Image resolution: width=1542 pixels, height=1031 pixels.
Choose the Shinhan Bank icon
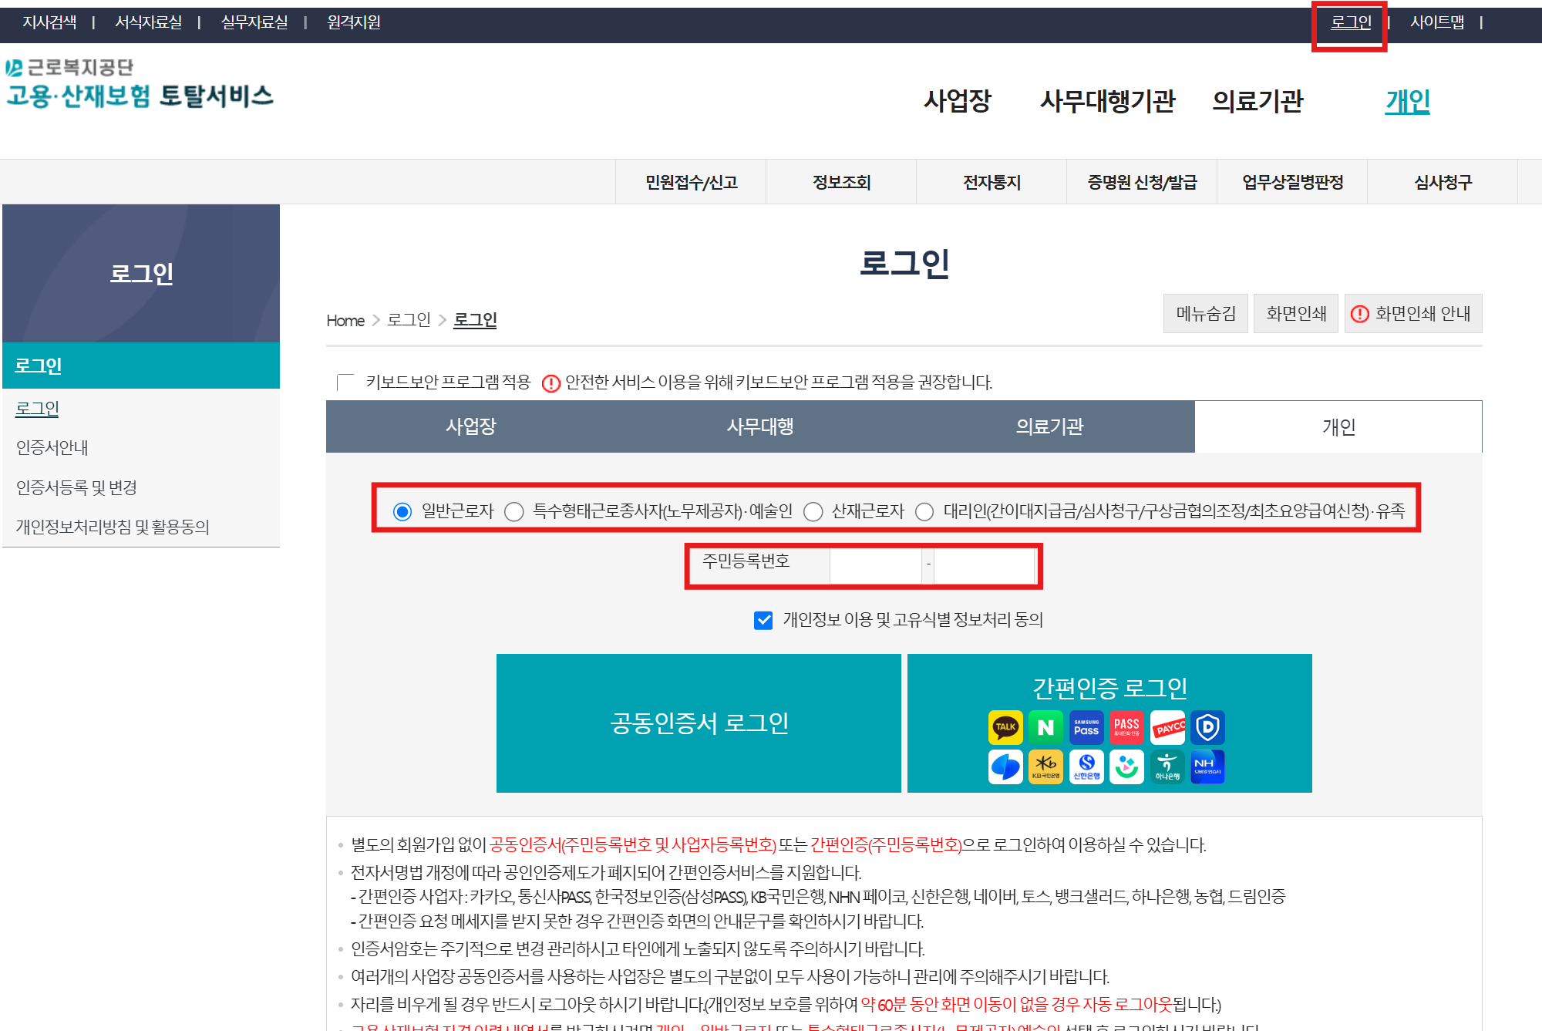coord(1086,767)
